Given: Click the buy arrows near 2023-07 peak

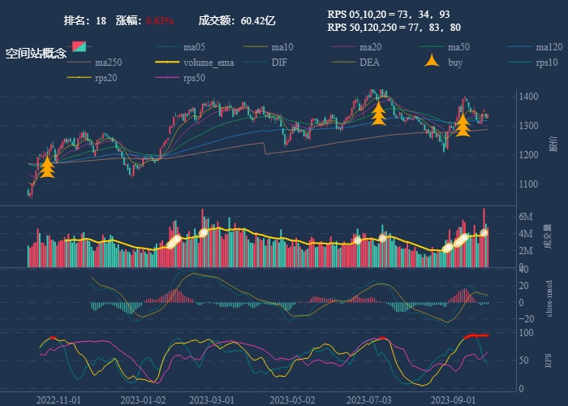Looking at the screenshot, I should [x=377, y=113].
